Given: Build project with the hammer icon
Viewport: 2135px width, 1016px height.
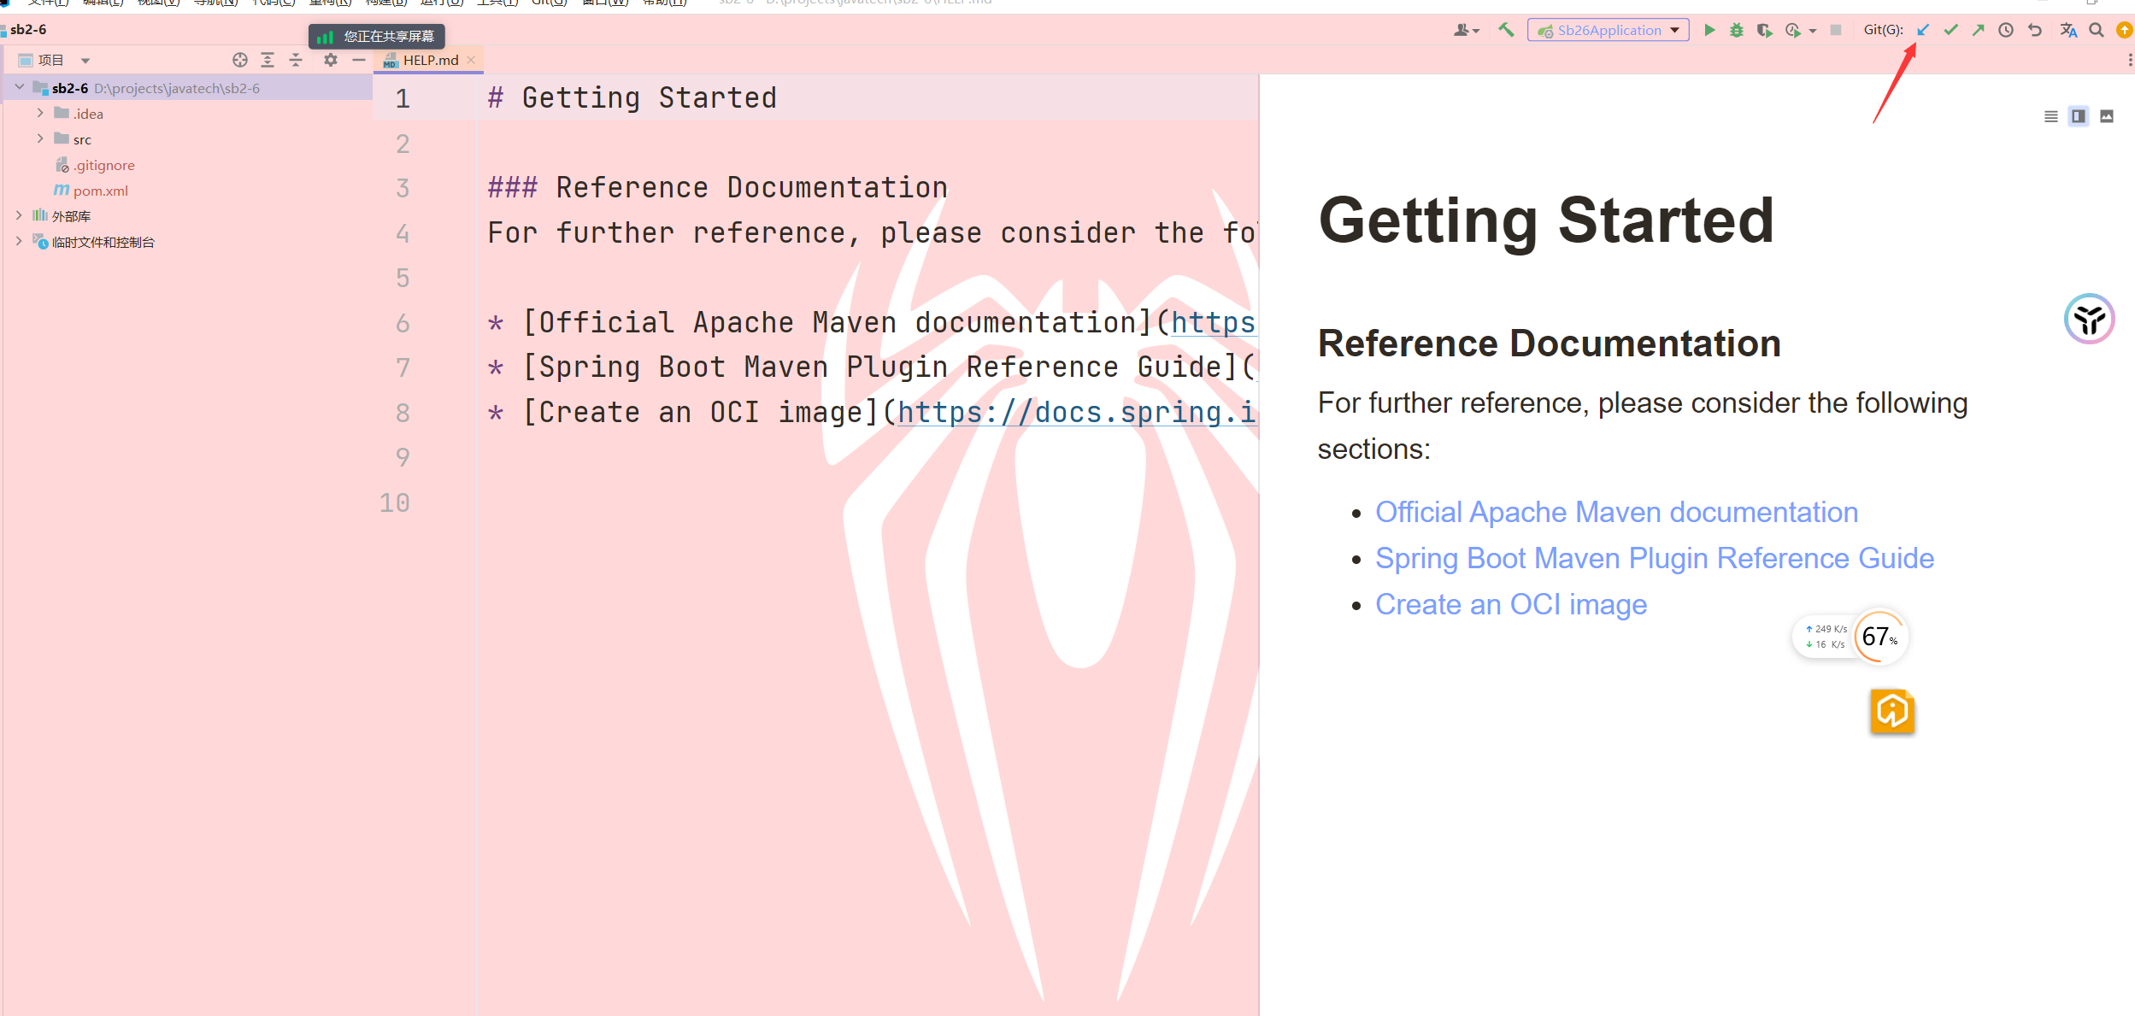Looking at the screenshot, I should 1506,30.
